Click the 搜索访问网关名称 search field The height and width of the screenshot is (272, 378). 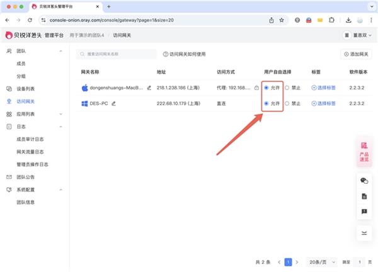pos(117,54)
